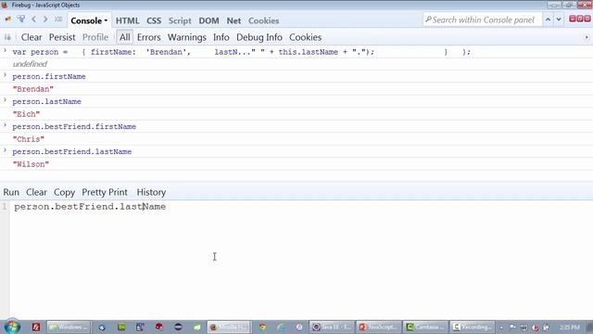The height and width of the screenshot is (334, 593).
Task: Click the Firebug bug icon in toolbar
Action: point(8,19)
